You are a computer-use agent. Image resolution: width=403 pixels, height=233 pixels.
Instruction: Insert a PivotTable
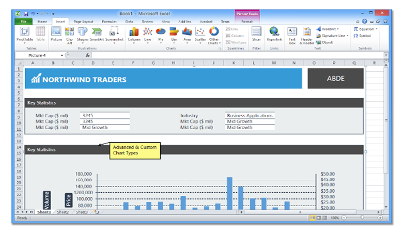coord(25,35)
